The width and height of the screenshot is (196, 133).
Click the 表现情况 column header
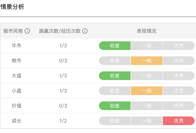146,31
